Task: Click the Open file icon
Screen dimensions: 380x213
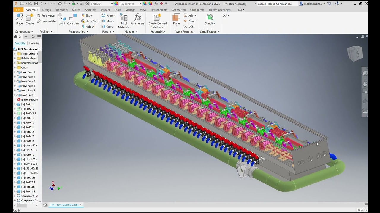Action: tap(30, 4)
